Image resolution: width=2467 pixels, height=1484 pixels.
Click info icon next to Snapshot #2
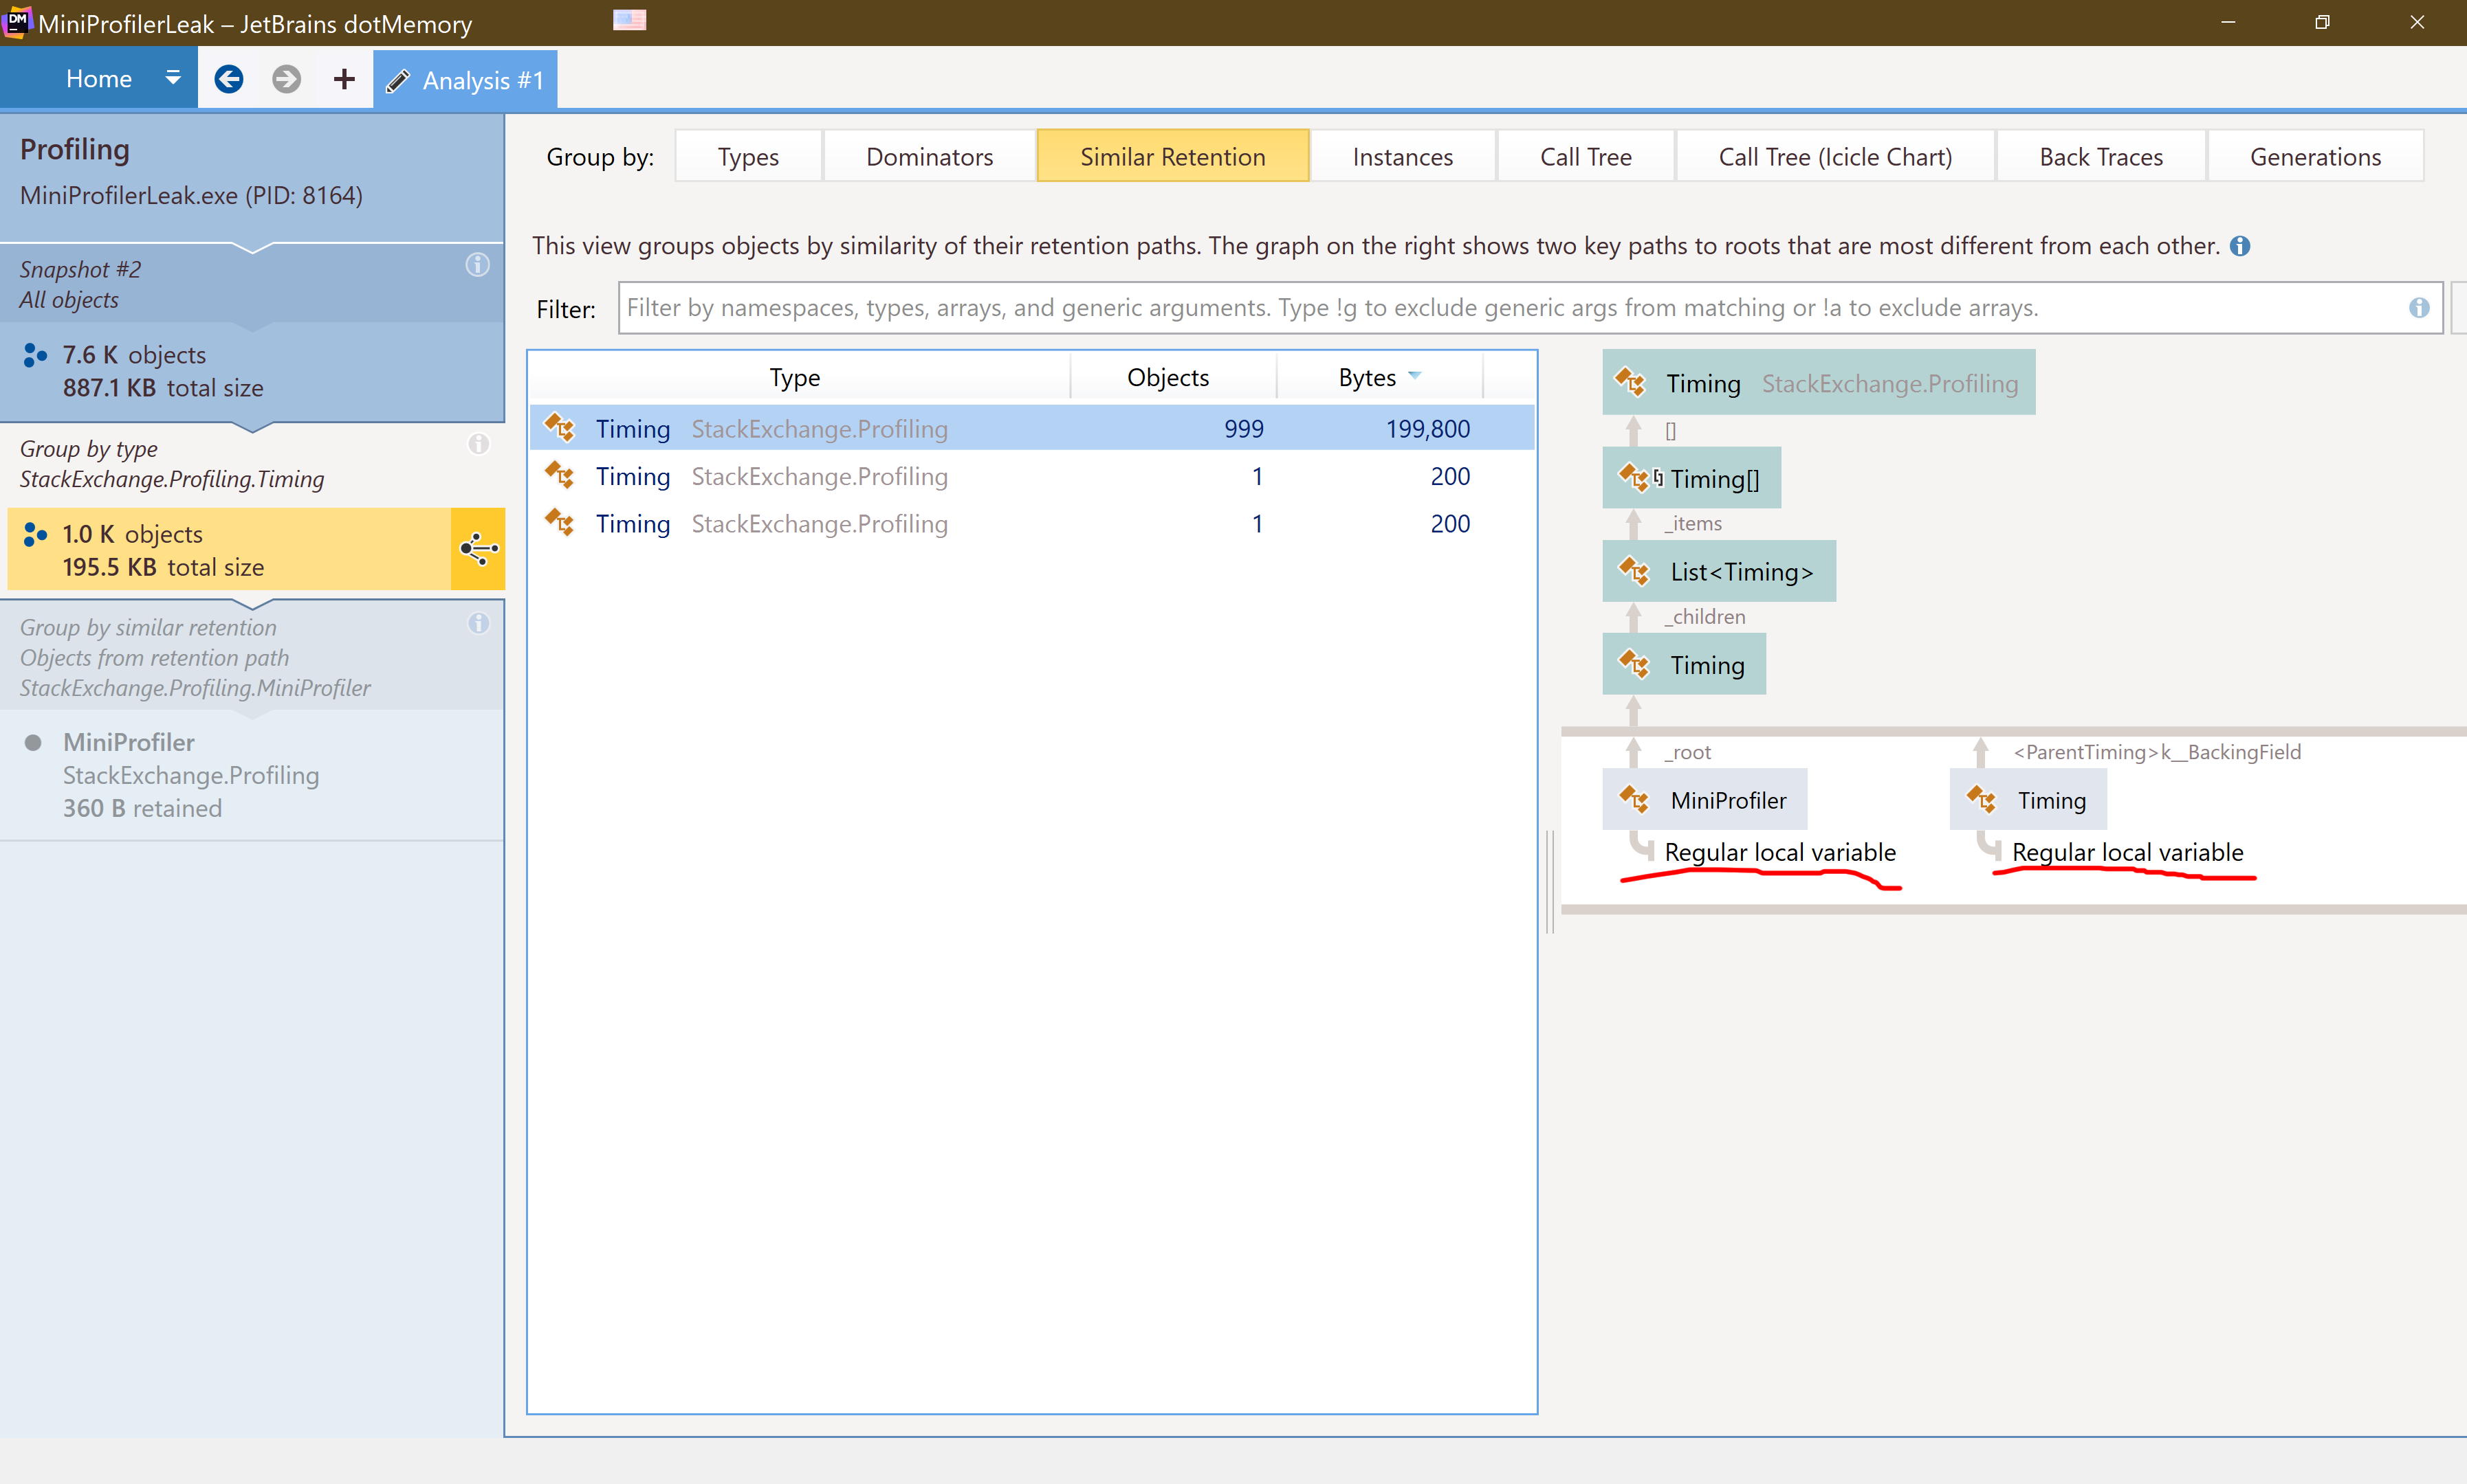(x=477, y=265)
